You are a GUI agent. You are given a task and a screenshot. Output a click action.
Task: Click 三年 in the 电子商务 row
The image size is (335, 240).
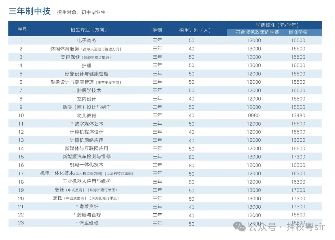(157, 40)
